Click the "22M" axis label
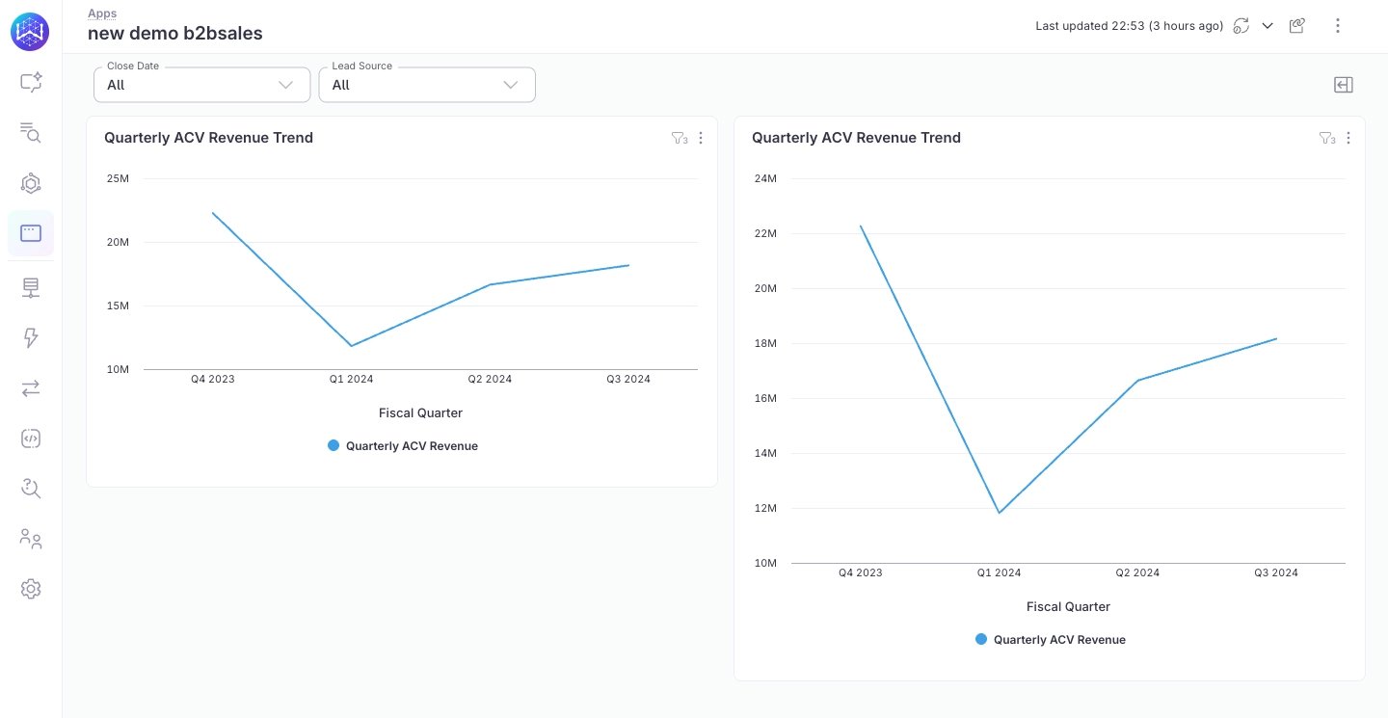The width and height of the screenshot is (1388, 718). coord(765,233)
